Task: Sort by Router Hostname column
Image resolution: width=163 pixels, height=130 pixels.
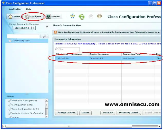Action: pyautogui.click(x=105, y=54)
